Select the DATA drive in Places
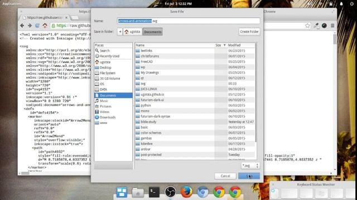The width and height of the screenshot is (357, 200). 113,89
